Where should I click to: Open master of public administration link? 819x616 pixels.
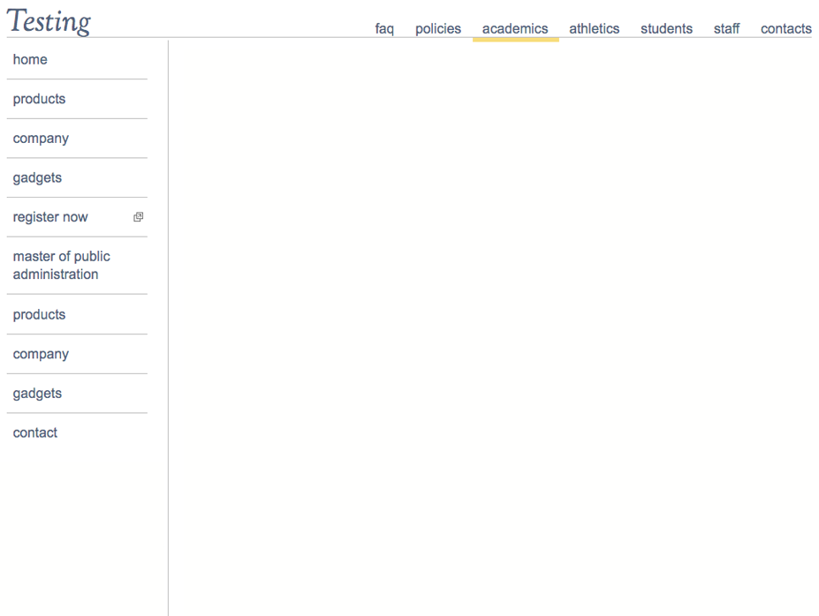(61, 266)
